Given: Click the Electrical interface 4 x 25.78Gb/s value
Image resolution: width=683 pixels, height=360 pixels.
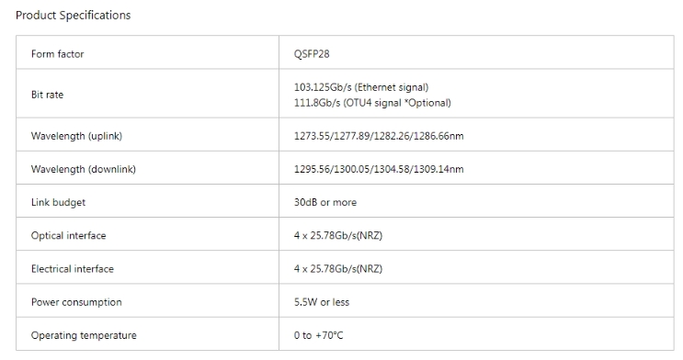Looking at the screenshot, I should (338, 268).
